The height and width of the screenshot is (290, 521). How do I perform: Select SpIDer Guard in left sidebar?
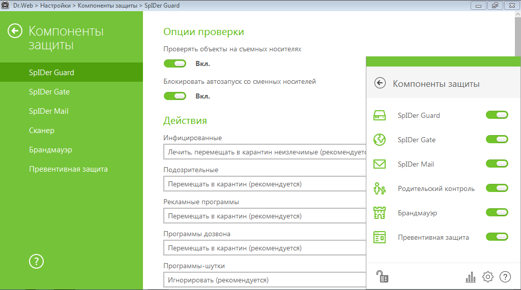(71, 72)
